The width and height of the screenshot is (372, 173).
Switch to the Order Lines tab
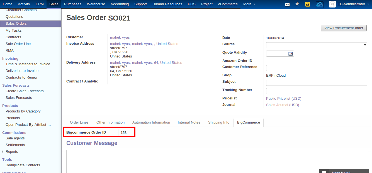tap(79, 122)
